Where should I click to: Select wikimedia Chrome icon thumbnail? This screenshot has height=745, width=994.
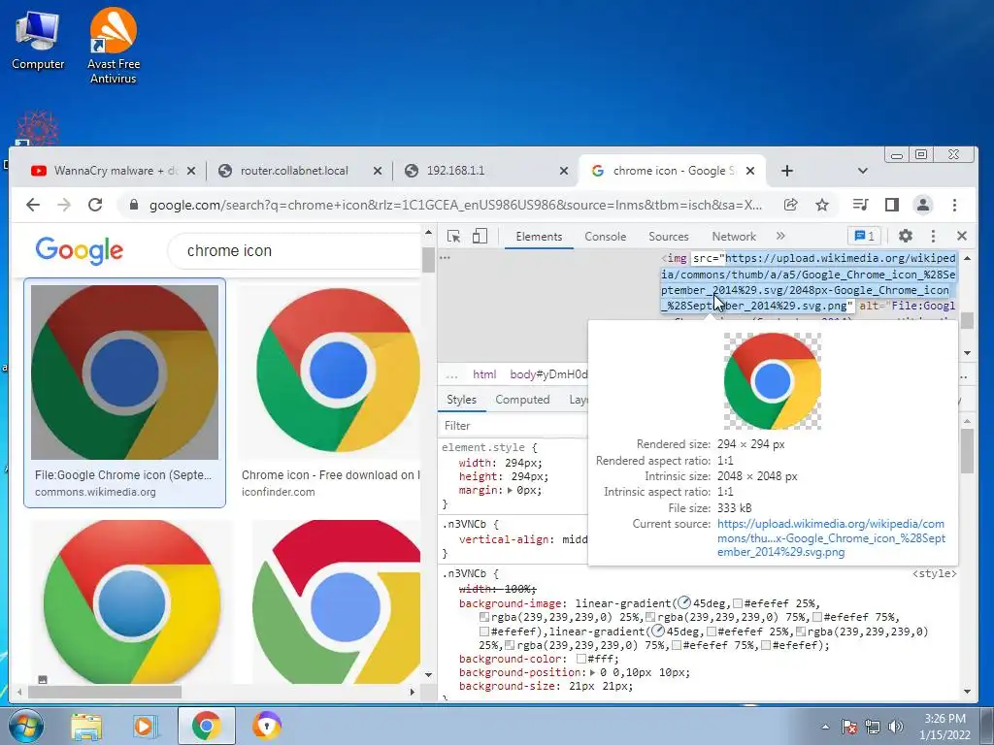pyautogui.click(x=125, y=372)
